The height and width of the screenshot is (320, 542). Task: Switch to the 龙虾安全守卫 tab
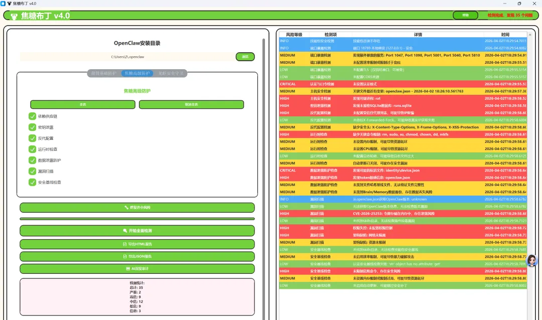pos(171,73)
